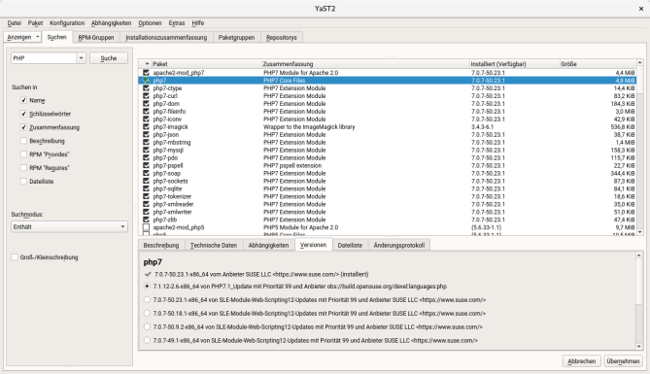650x374 pixels.
Task: Toggle install status icon for php7-pspell
Action: [146, 165]
